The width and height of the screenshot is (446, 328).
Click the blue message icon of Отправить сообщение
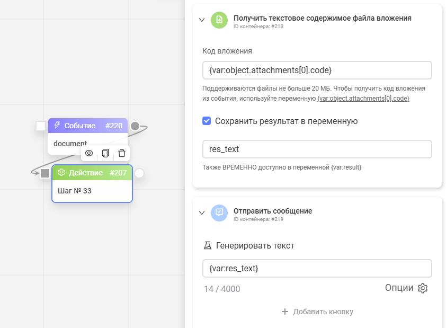coord(219,213)
